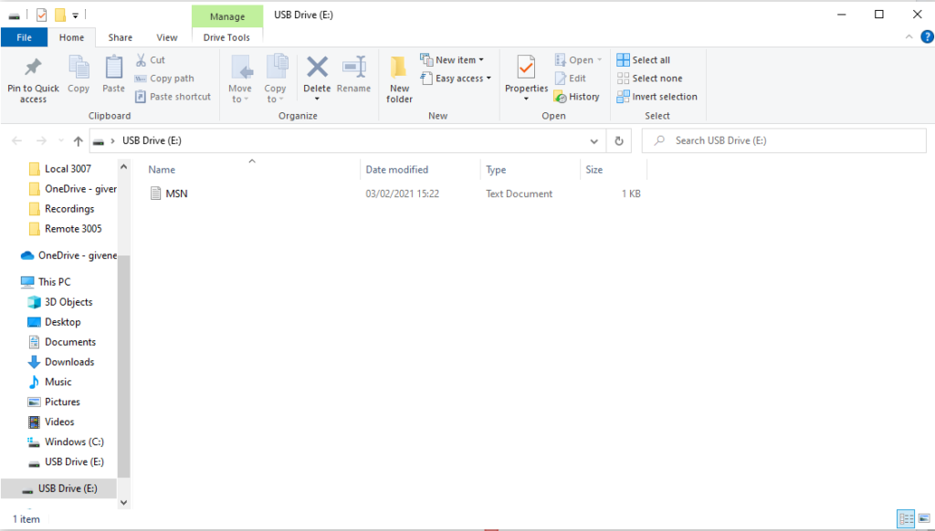Navigate up one folder level
This screenshot has height=531, width=935.
78,141
